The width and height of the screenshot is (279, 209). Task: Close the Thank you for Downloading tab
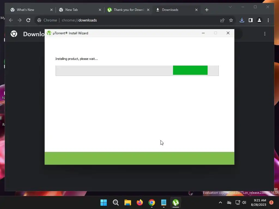pos(148,10)
